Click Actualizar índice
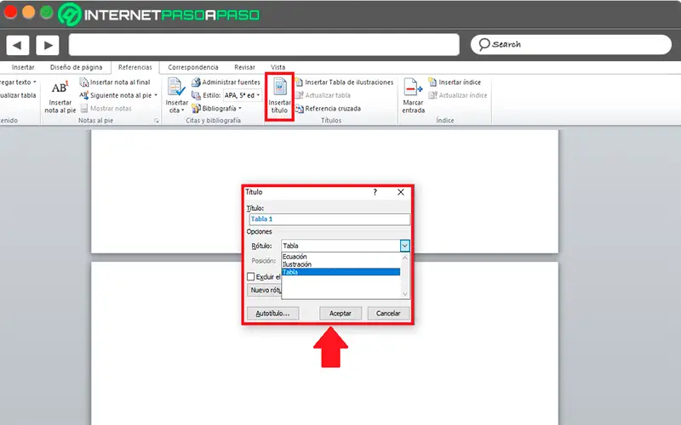This screenshot has height=425, width=681. click(x=458, y=95)
